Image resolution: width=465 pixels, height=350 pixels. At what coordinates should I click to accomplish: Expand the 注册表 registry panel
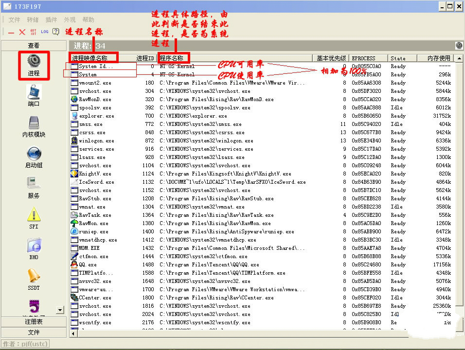click(x=34, y=322)
